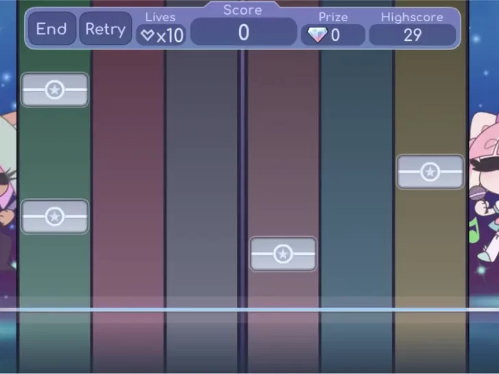Click the heart icon under Lives
This screenshot has width=499, height=374.
pyautogui.click(x=147, y=36)
